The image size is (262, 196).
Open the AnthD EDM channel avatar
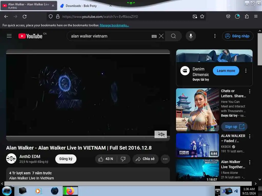click(x=11, y=159)
